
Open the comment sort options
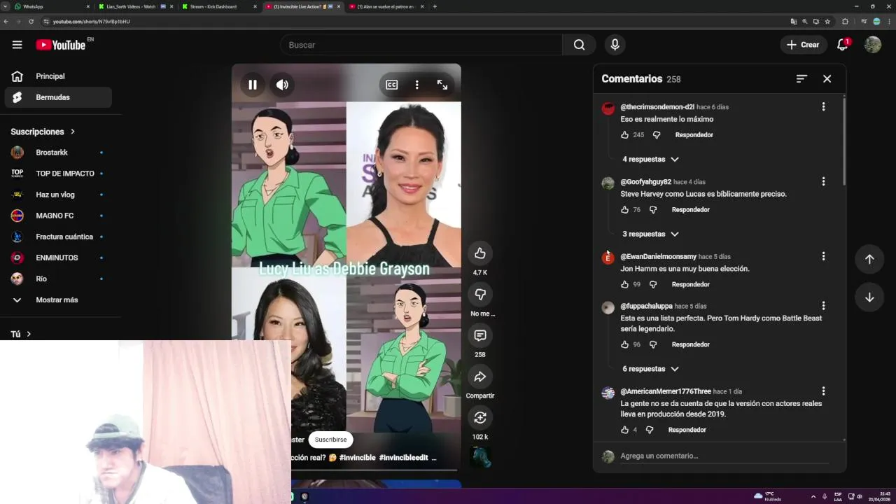pos(801,79)
